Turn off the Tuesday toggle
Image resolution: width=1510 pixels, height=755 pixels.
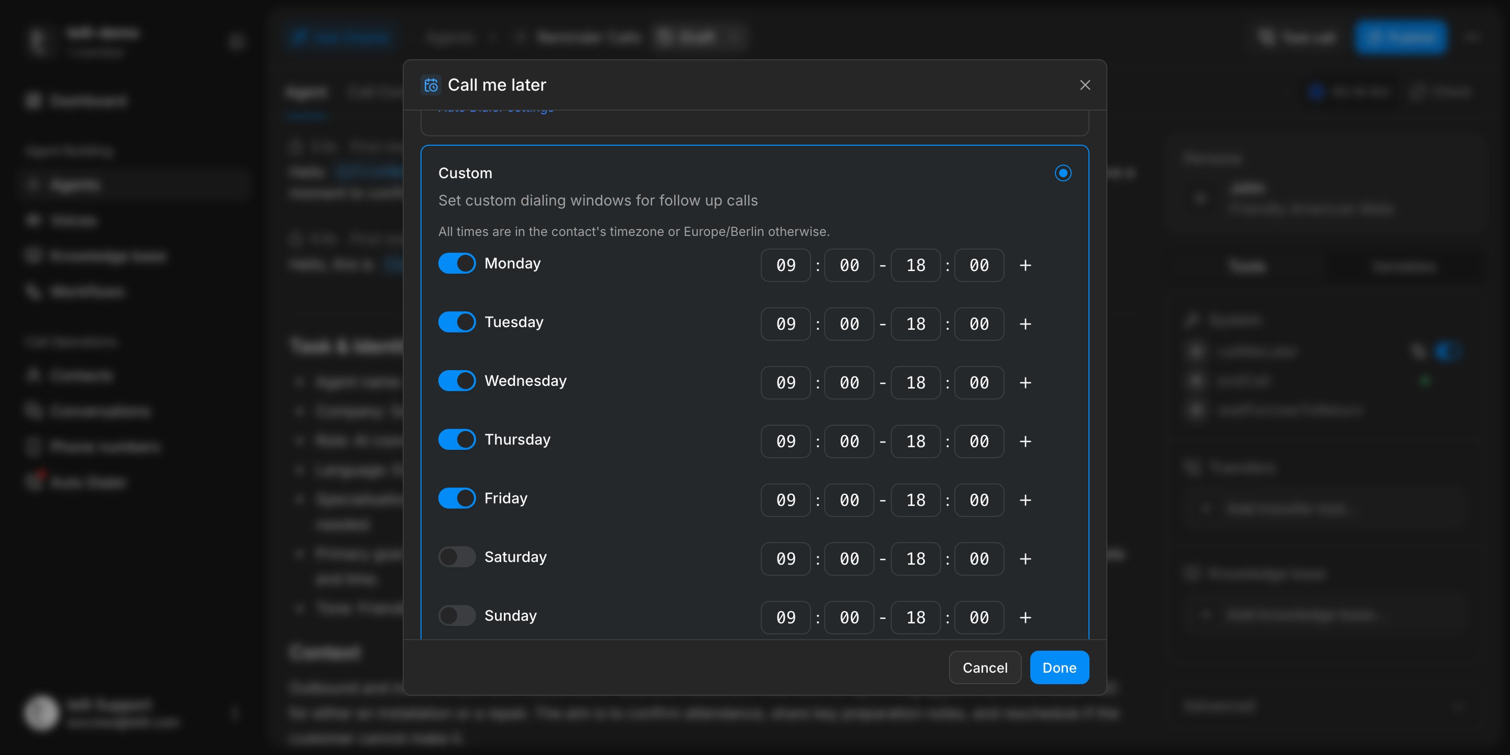click(x=457, y=322)
